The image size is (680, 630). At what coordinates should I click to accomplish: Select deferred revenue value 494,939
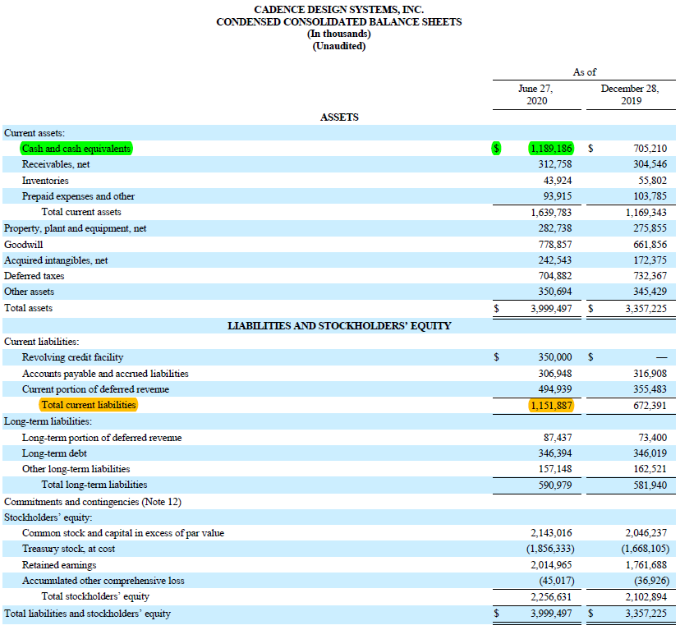coord(555,389)
